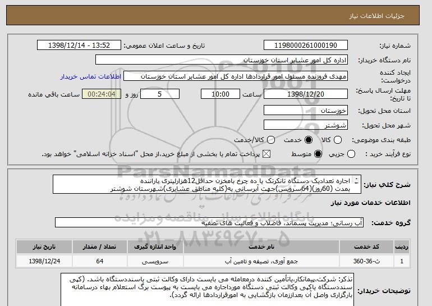The width and height of the screenshot is (432, 306).
Task: Click the label شهر محل تحویل
Action: pyautogui.click(x=386, y=125)
